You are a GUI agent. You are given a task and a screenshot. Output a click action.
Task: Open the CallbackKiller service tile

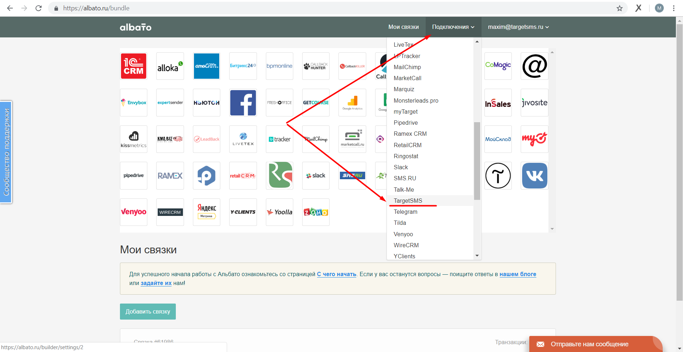pos(352,66)
